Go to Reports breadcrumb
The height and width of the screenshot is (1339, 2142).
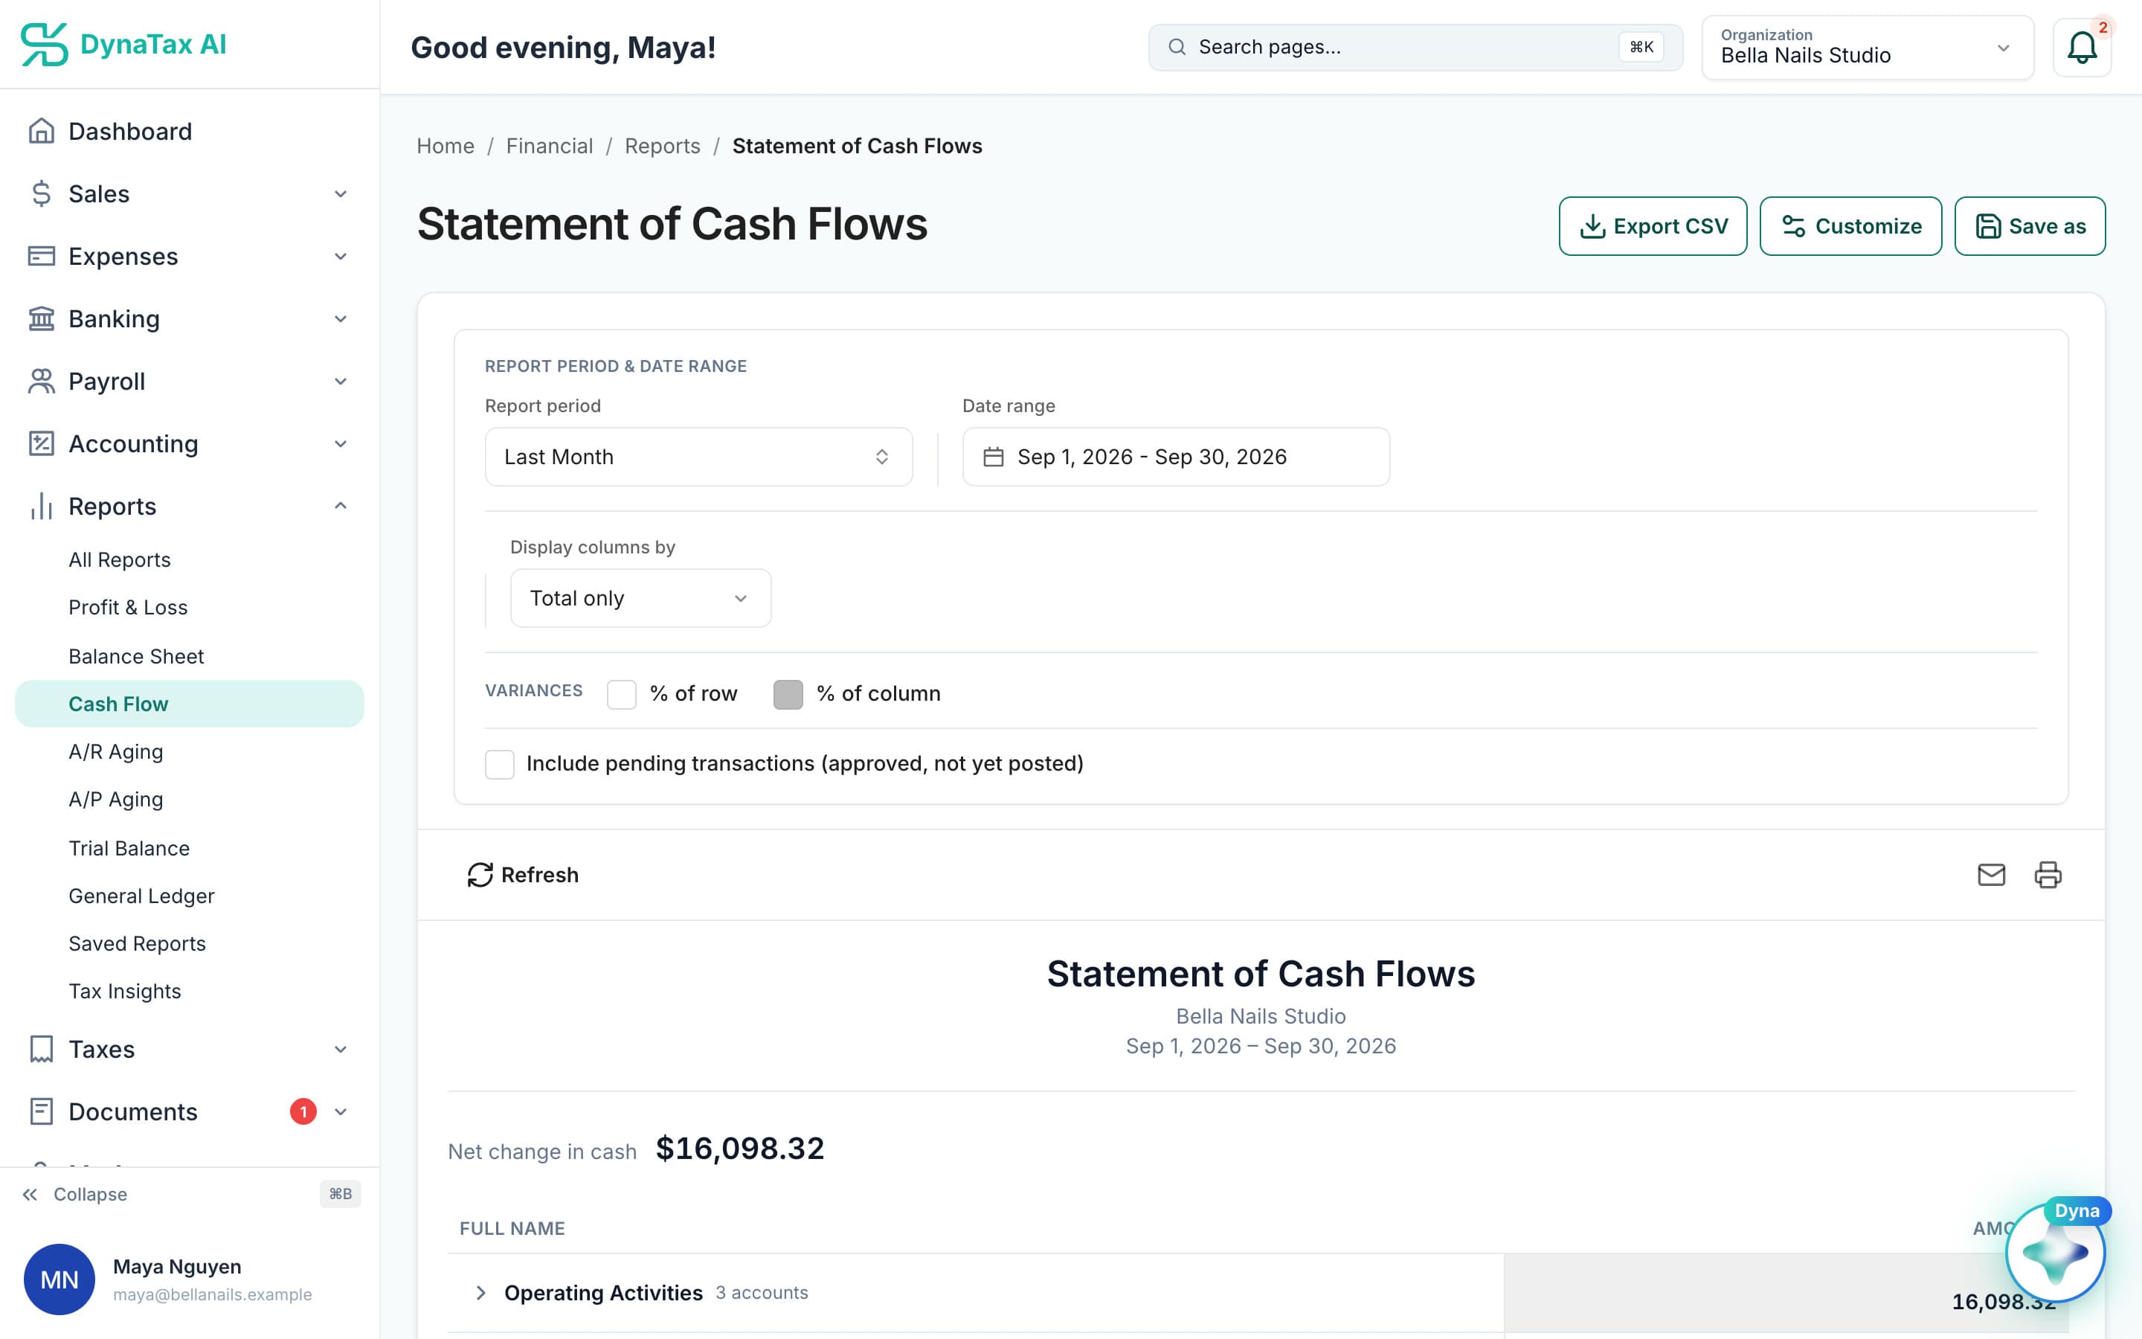click(662, 146)
